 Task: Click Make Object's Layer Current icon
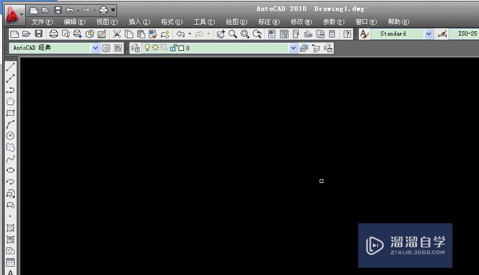click(x=304, y=48)
